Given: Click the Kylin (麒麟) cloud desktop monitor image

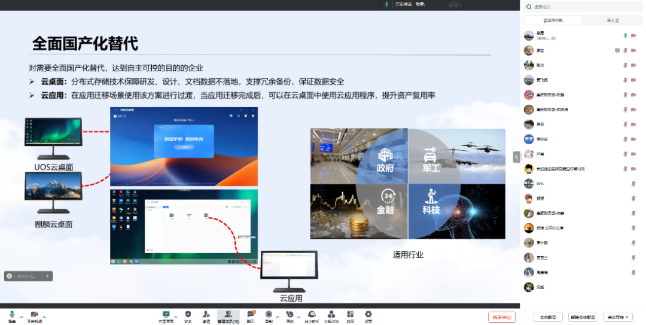Looking at the screenshot, I should (53, 193).
